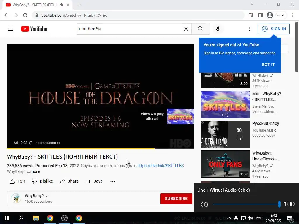299x224 pixels.
Task: Dismiss the popup with GOT IT
Action: 268,64
